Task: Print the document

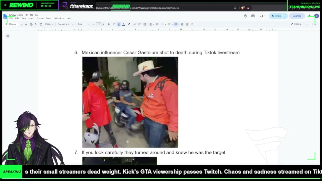Action: 31,24
